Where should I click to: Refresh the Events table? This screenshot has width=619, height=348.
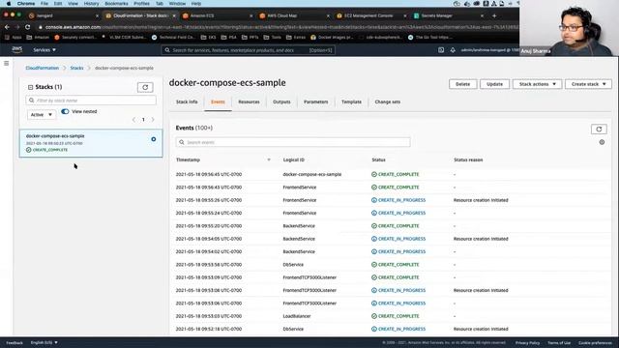(x=599, y=129)
